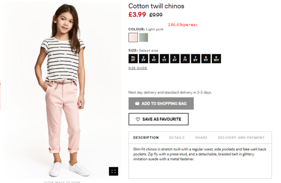The width and height of the screenshot is (281, 183).
Task: Open the Share tab
Action: click(201, 137)
